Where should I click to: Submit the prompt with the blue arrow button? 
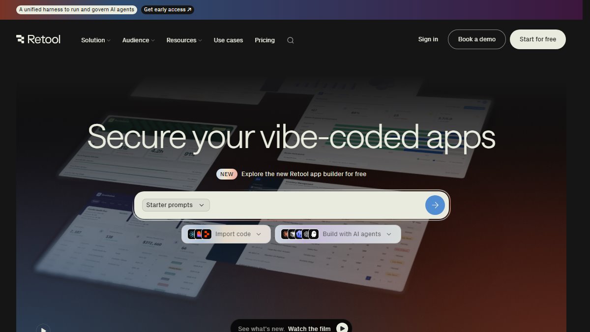click(435, 205)
